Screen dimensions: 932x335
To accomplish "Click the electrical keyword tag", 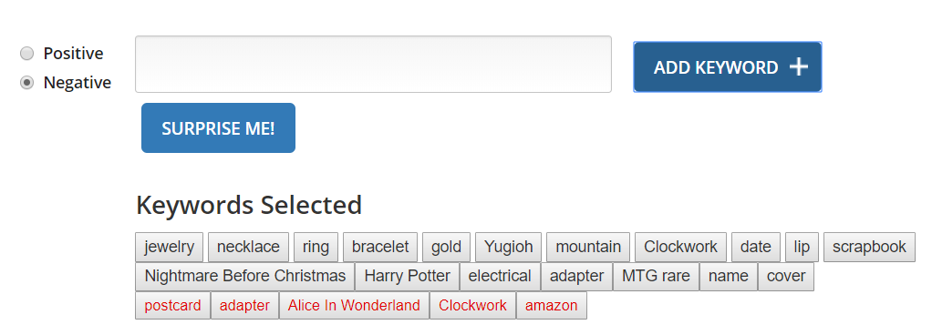I will tap(500, 277).
